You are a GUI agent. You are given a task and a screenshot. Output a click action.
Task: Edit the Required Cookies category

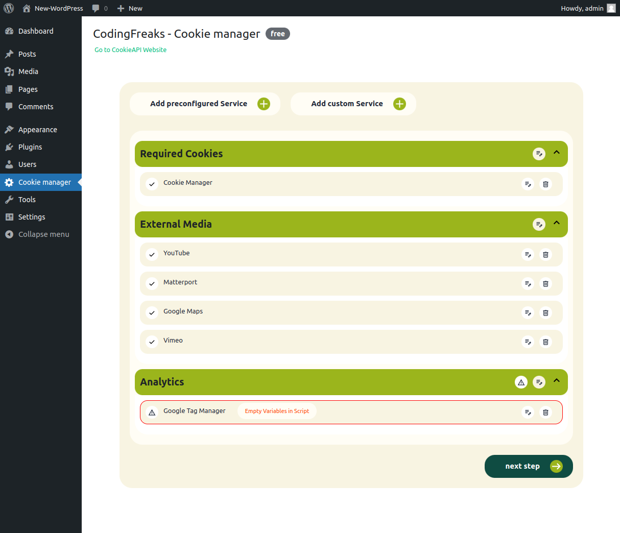pos(539,154)
